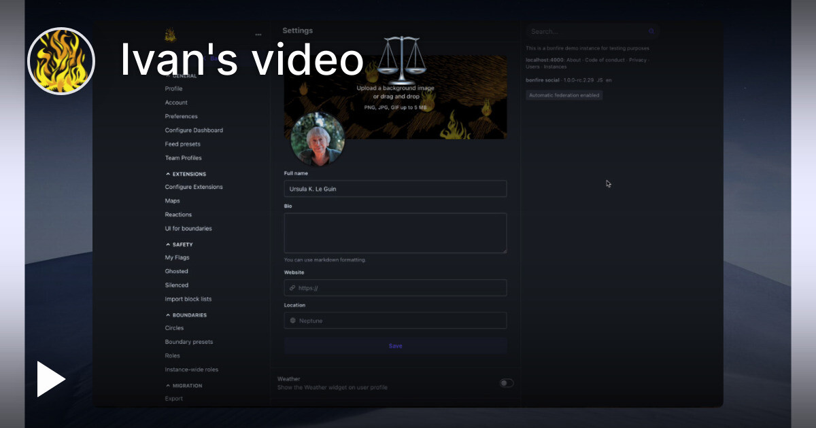The width and height of the screenshot is (816, 428).
Task: Focus the Bio text area
Action: [395, 233]
